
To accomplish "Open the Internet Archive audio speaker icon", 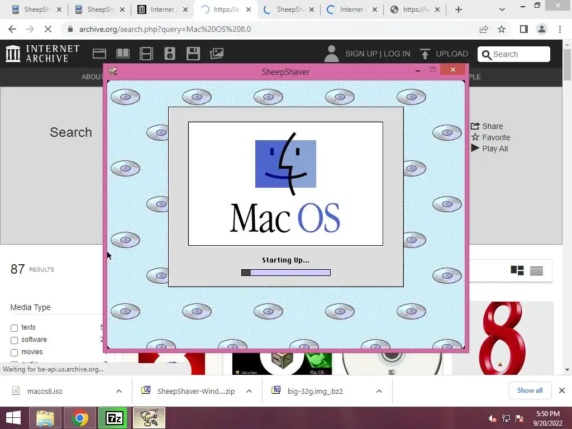I will click(170, 54).
